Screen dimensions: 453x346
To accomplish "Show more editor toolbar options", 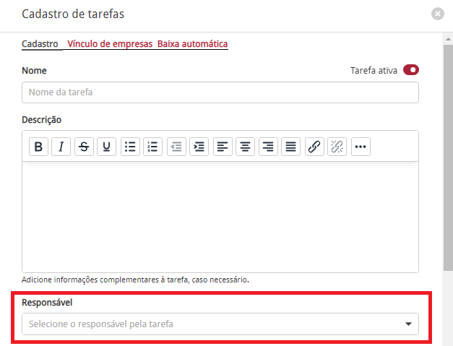I will (361, 147).
